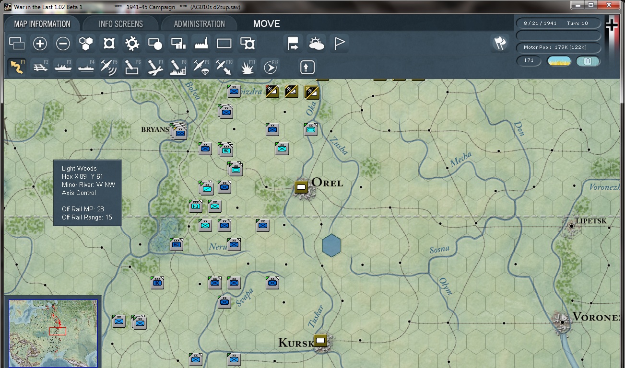Activate Air Transport paradrop mode (F9)
Screen dimensions: 625x368
tap(201, 67)
